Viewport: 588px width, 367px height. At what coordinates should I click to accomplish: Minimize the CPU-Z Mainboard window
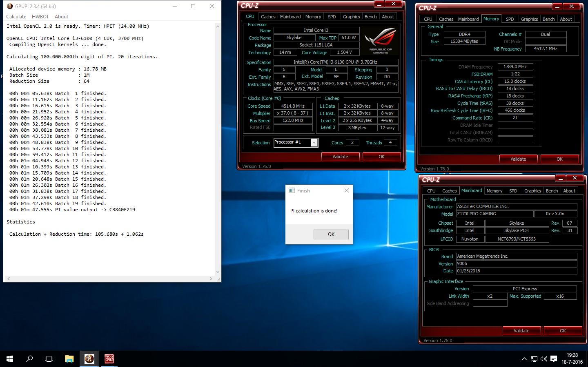tap(561, 178)
